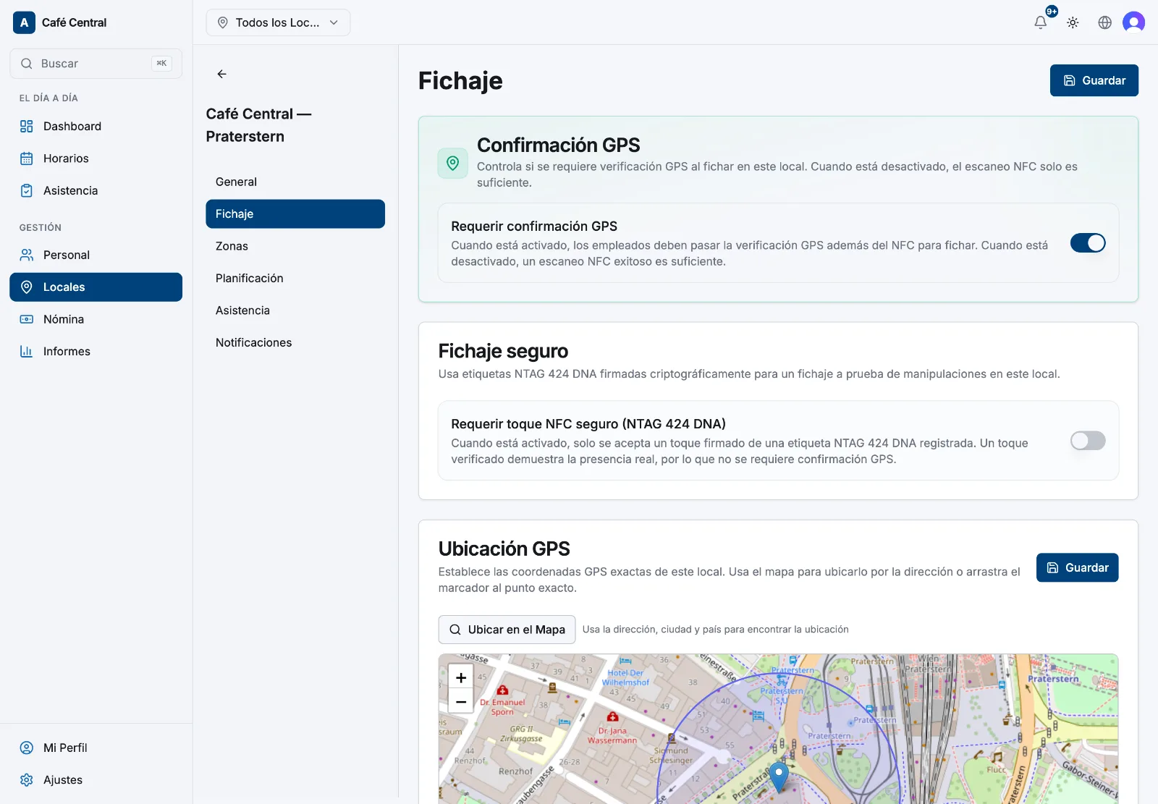This screenshot has width=1158, height=804.
Task: Click the 'Fichaje seguro' heading
Action: point(503,351)
